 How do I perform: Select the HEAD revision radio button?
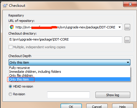(x=10, y=86)
